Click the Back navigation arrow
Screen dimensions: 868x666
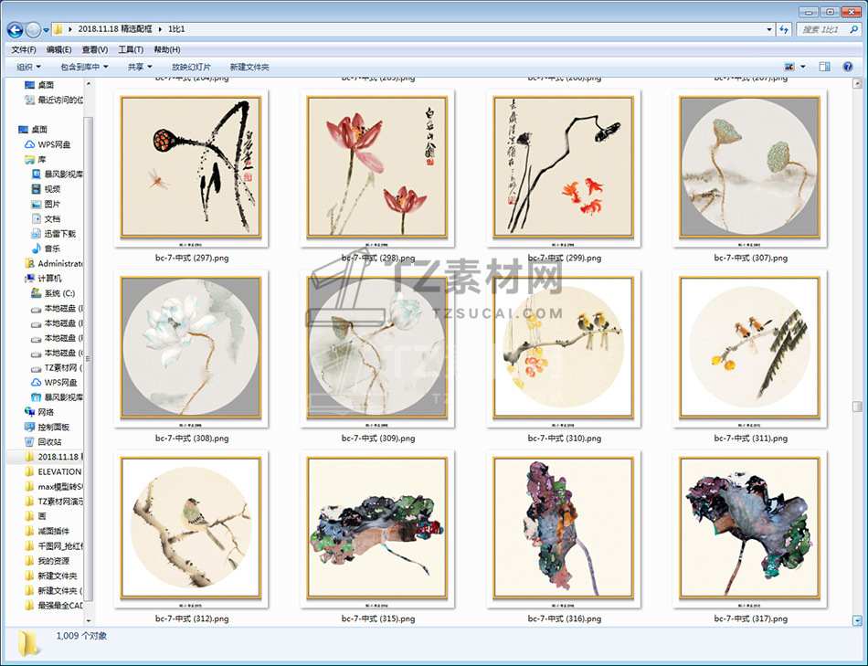click(15, 29)
